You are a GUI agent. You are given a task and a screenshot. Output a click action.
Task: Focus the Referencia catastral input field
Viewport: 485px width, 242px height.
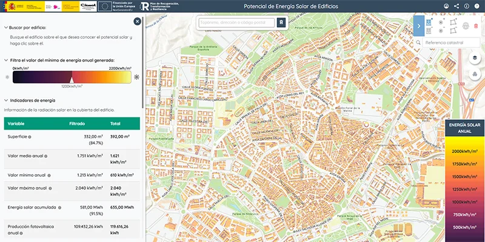451,42
